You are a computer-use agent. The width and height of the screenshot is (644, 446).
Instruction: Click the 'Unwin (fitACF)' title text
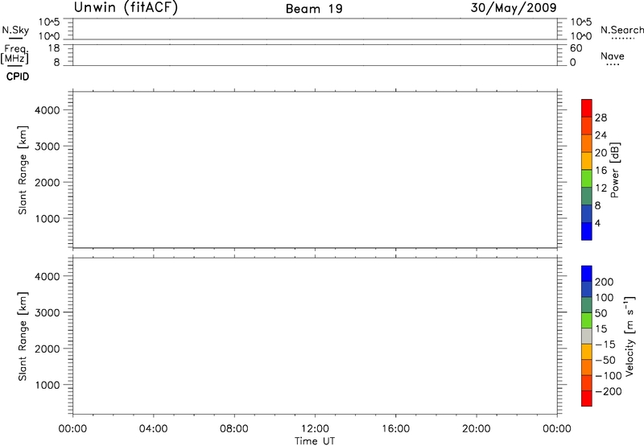click(x=126, y=7)
